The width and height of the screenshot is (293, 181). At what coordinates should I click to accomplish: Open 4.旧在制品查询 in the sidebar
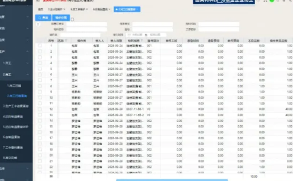13,117
